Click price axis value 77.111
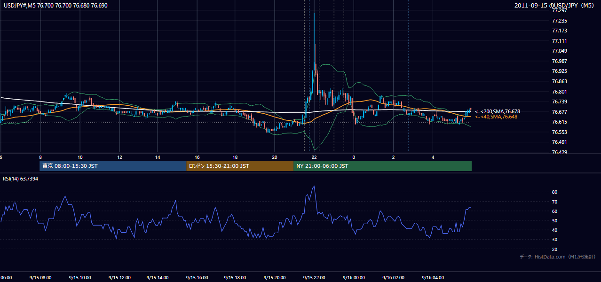Viewport: 601px width, 282px height. (x=560, y=41)
